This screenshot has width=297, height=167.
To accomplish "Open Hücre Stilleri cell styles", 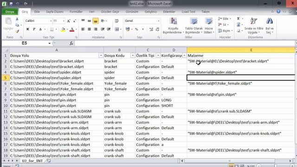I will tap(209, 26).
